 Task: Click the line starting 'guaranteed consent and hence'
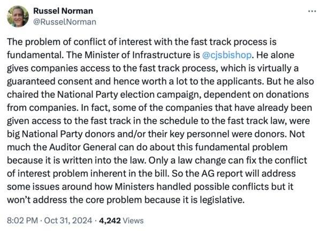click(155, 79)
